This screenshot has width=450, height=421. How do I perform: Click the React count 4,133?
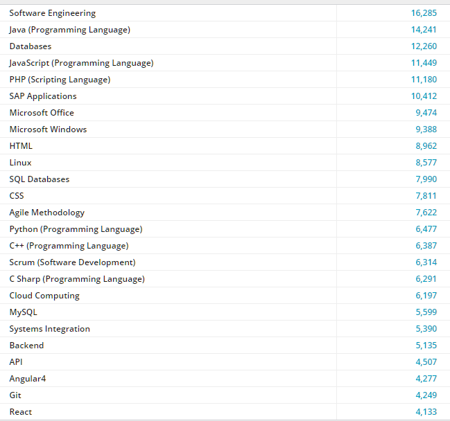(x=426, y=412)
